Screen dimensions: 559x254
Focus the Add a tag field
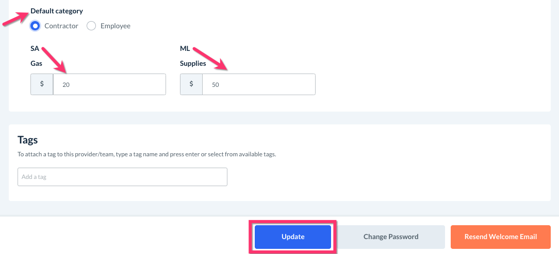click(122, 177)
